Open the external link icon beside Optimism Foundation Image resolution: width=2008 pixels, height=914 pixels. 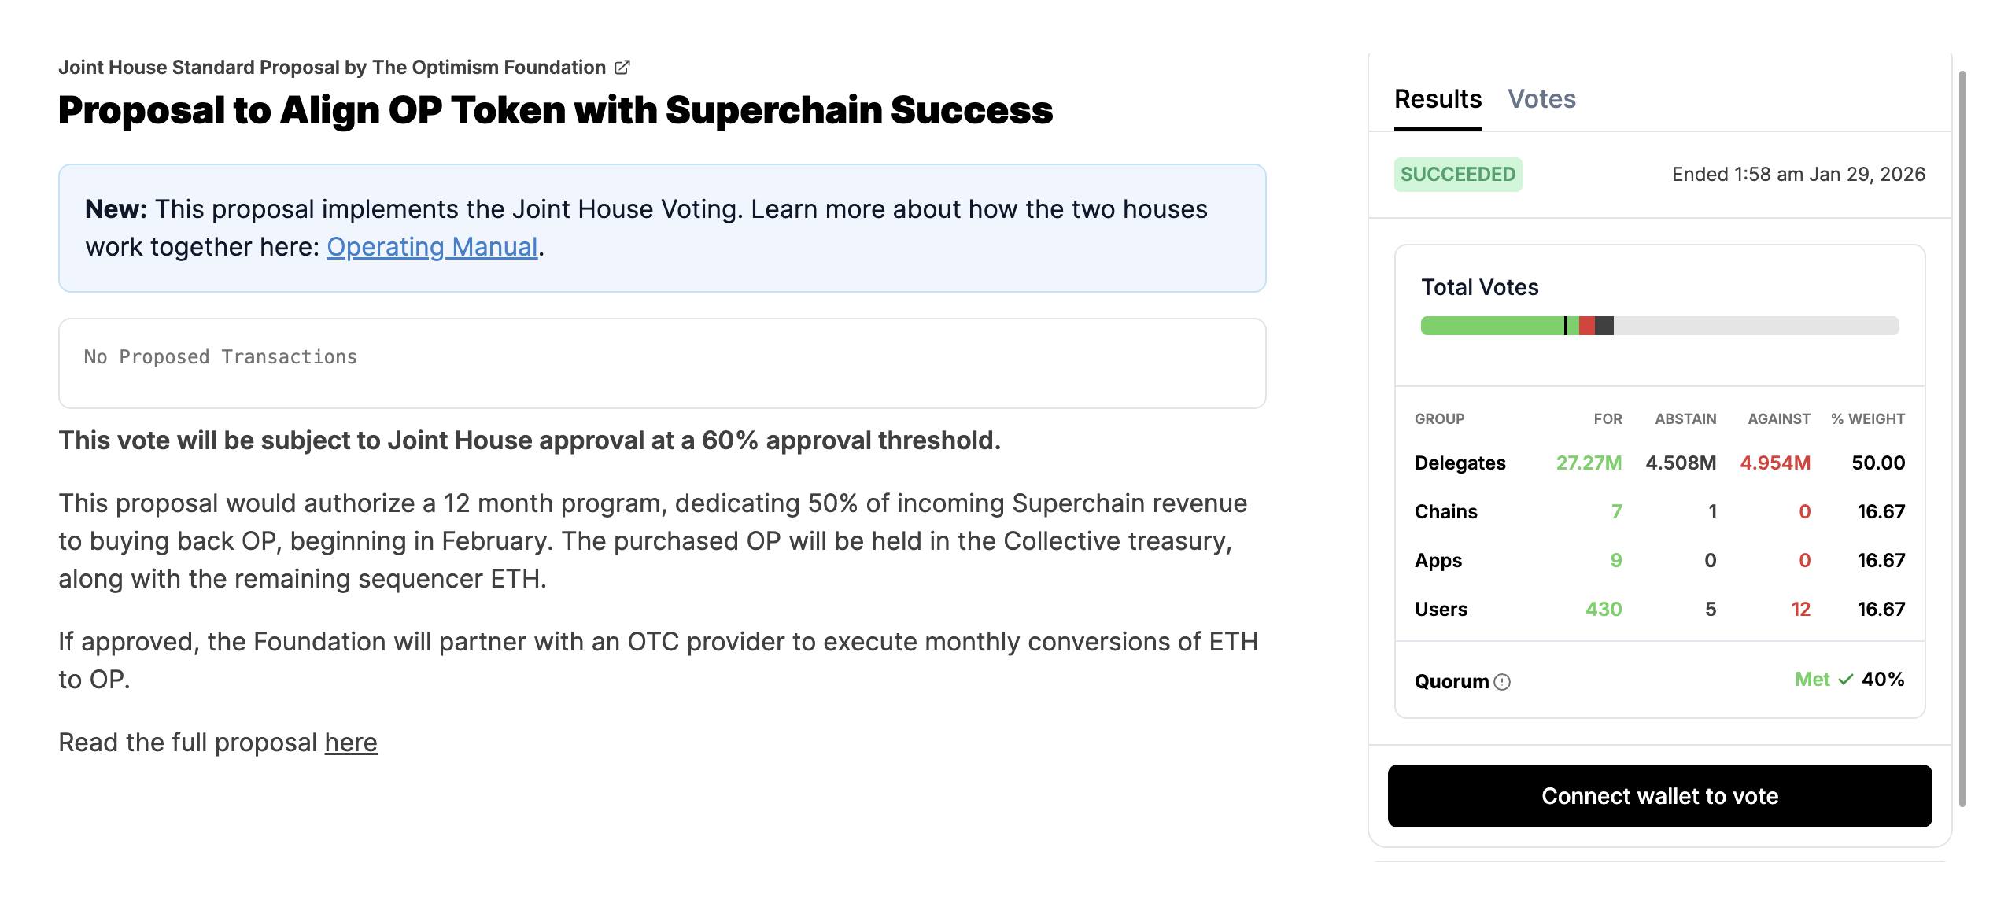click(622, 68)
